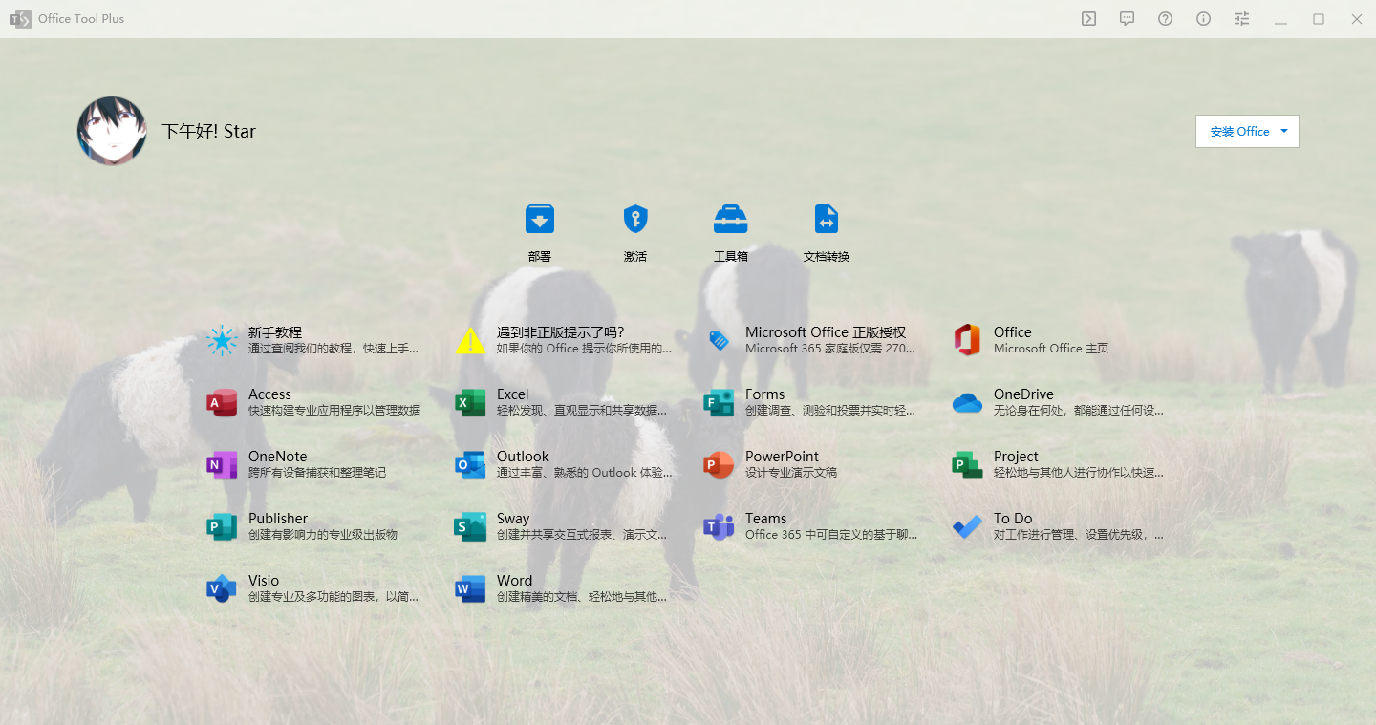Open the command console icon in title bar
The width and height of the screenshot is (1376, 725).
1088,19
